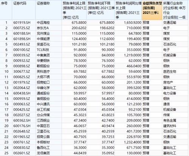Click stock name 鲁西化工
Viewport: 189px width, 156px height.
[x=43, y=148]
